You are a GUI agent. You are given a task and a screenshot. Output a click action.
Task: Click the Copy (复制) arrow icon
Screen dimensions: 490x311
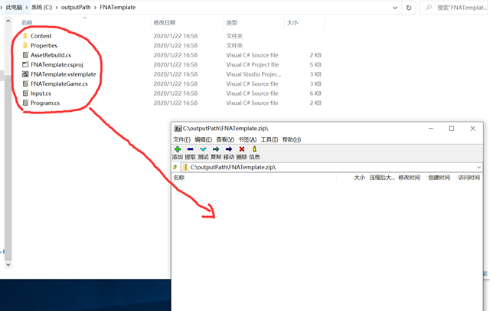[x=216, y=149]
